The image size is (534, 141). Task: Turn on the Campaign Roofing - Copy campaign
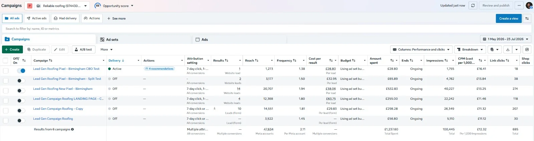pyautogui.click(x=21, y=110)
